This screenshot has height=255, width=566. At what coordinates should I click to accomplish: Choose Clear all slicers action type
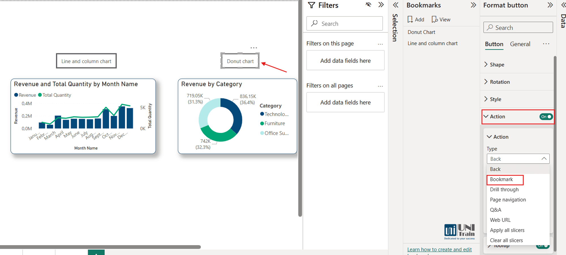(518, 240)
